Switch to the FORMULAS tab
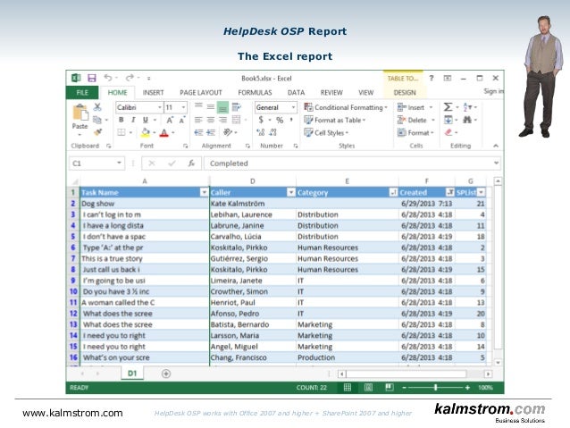The height and width of the screenshot is (428, 570). pyautogui.click(x=255, y=92)
